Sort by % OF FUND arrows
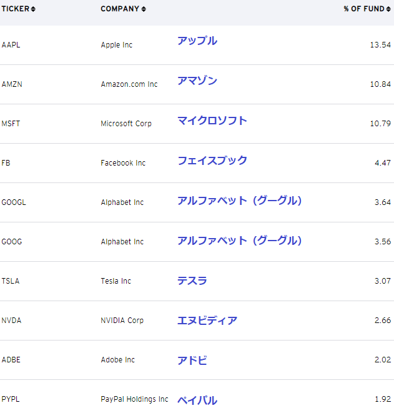The image size is (394, 413). click(x=389, y=9)
